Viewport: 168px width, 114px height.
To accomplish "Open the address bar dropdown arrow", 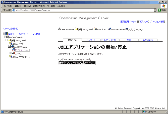I will [155, 10].
